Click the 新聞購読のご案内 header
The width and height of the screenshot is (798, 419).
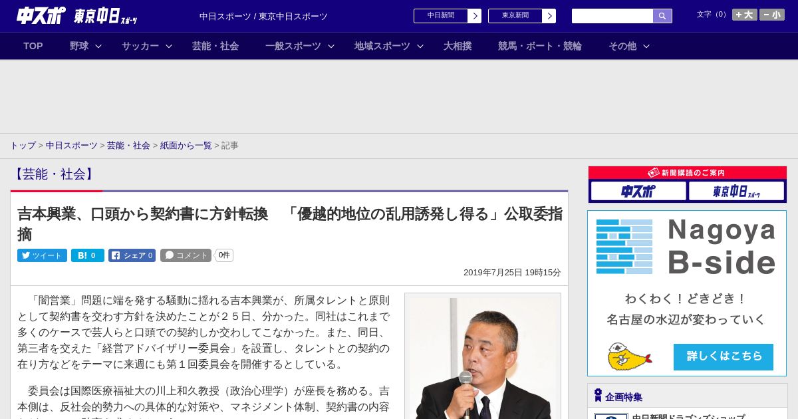687,172
